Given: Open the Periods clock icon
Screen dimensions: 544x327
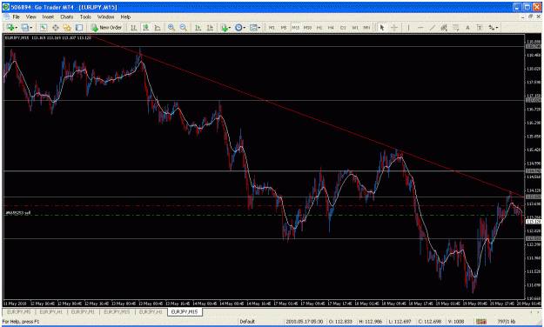Looking at the screenshot, I should tap(238, 27).
